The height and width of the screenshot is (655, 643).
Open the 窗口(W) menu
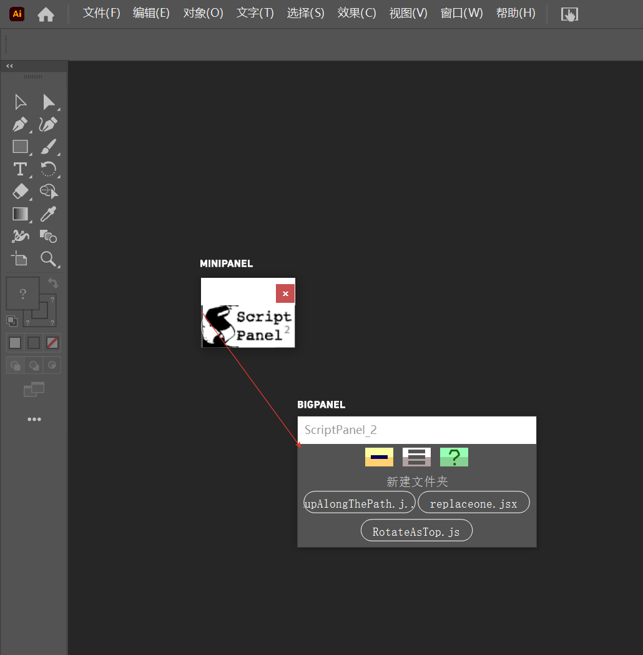tap(461, 12)
